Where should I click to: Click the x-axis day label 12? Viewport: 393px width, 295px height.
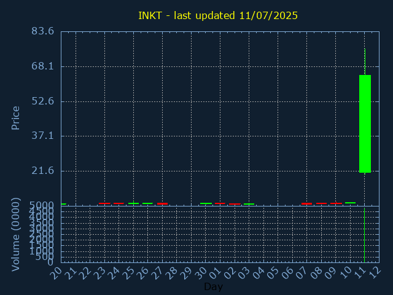point(374,273)
